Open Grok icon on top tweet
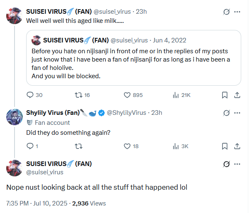The image size is (252, 213). coord(226,12)
